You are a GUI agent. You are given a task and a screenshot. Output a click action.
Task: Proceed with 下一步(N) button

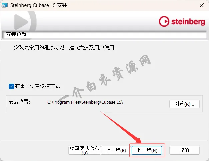pos(147,150)
